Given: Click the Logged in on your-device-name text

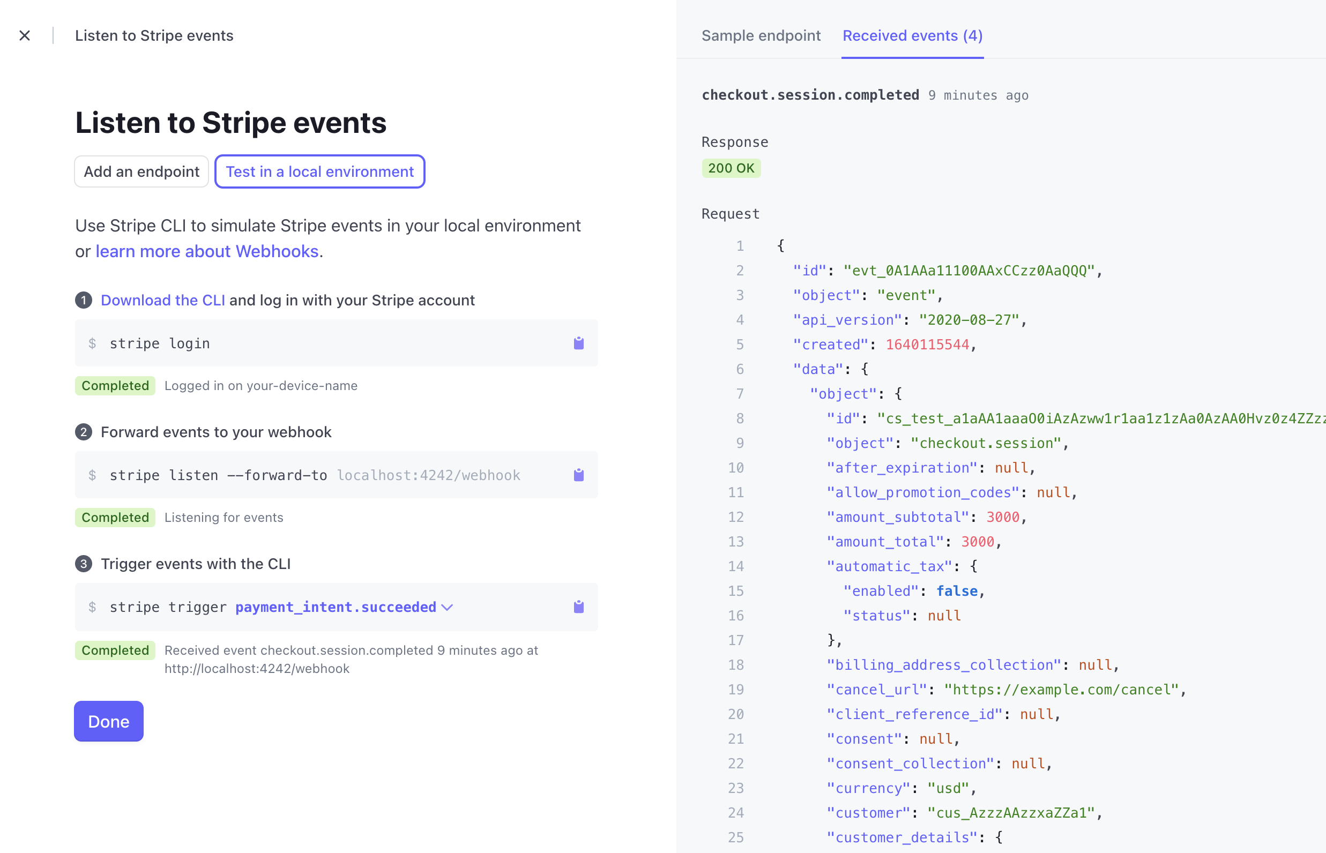Looking at the screenshot, I should click(261, 386).
